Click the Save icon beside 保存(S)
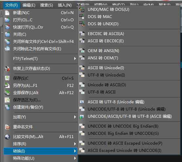 7,78
